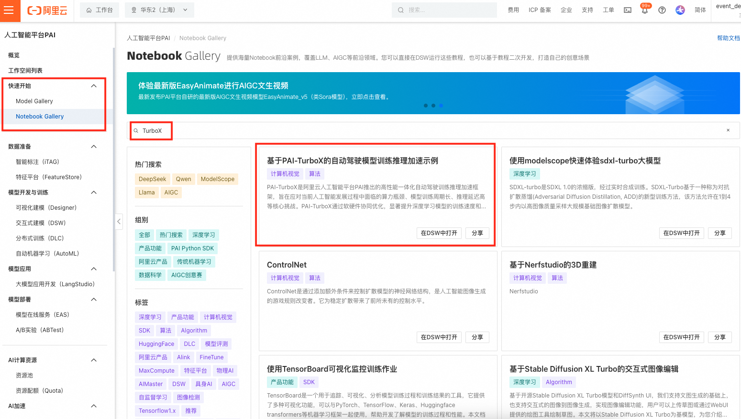Screen dimensions: 741x419
Task: Share the Nerfstudio 3D重建 notebook
Action: click(x=720, y=337)
